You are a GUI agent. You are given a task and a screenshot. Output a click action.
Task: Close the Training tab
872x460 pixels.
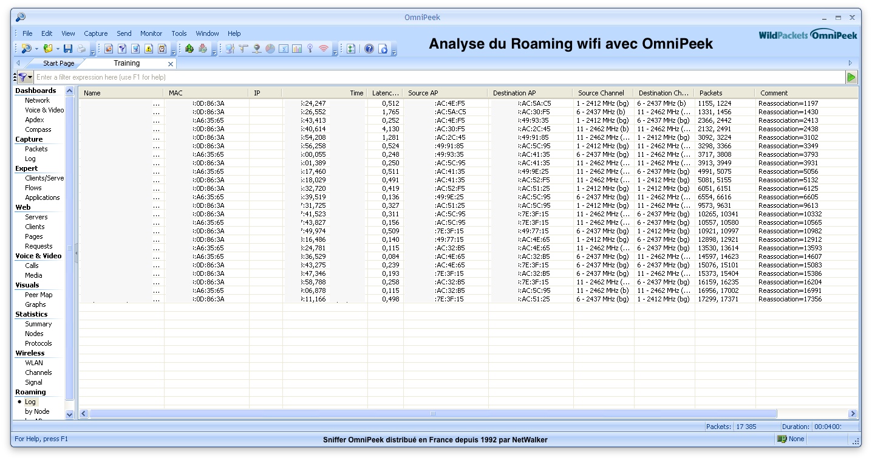click(x=171, y=64)
